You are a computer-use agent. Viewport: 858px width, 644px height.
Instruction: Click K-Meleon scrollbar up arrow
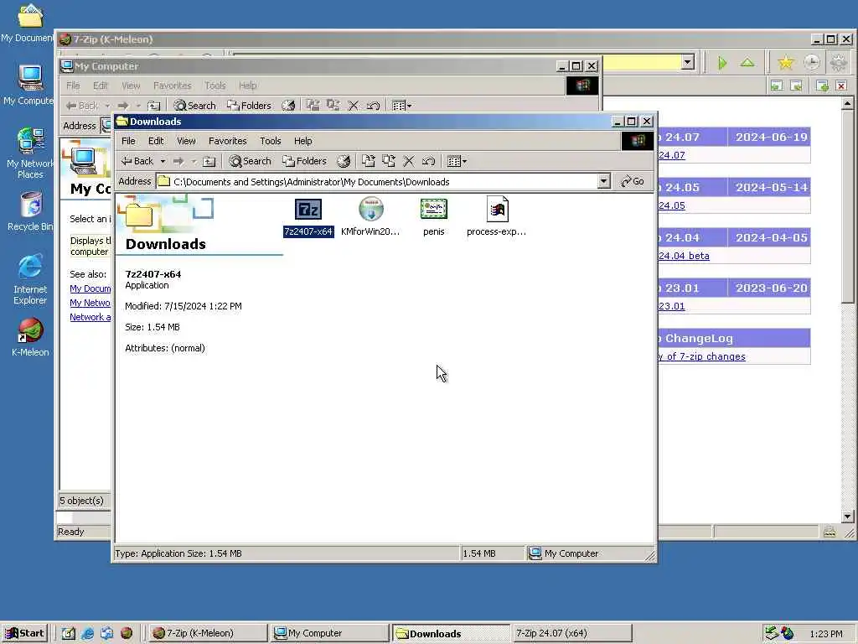[x=848, y=103]
